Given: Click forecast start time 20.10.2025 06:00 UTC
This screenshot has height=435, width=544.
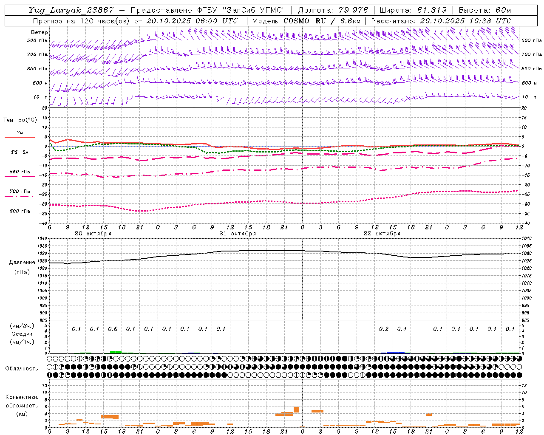Looking at the screenshot, I should [x=192, y=21].
